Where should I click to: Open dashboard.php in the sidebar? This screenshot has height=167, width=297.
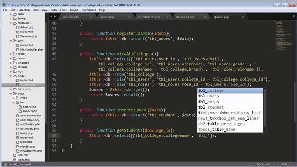pos(30,129)
